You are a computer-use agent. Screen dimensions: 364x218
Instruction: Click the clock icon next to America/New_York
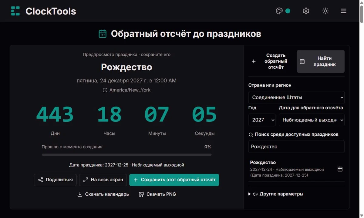point(105,90)
